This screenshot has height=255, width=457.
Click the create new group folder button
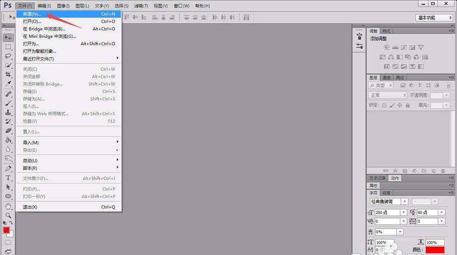tap(424, 171)
